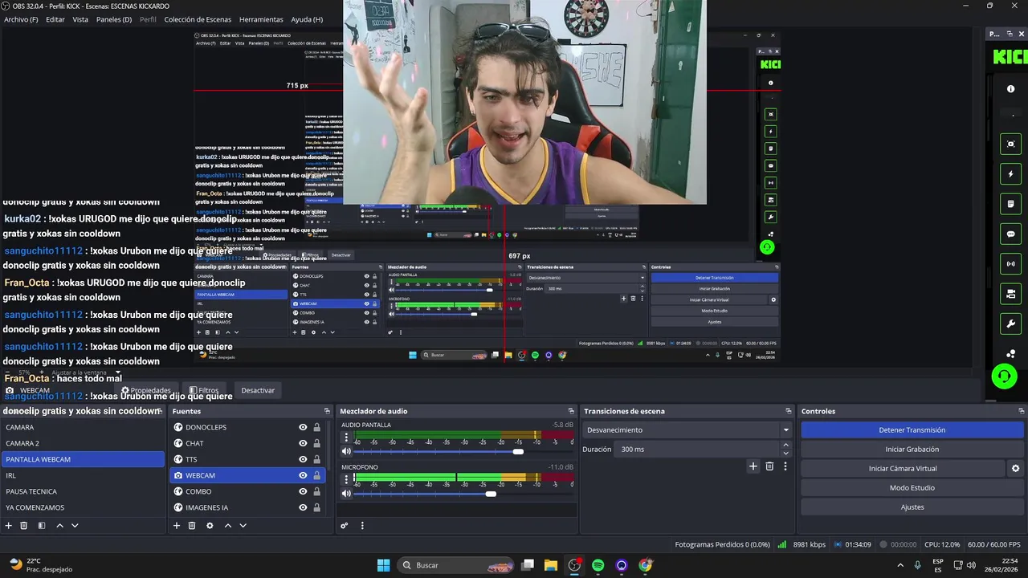Open Spotify from the taskbar
The image size is (1028, 578).
pyautogui.click(x=598, y=565)
